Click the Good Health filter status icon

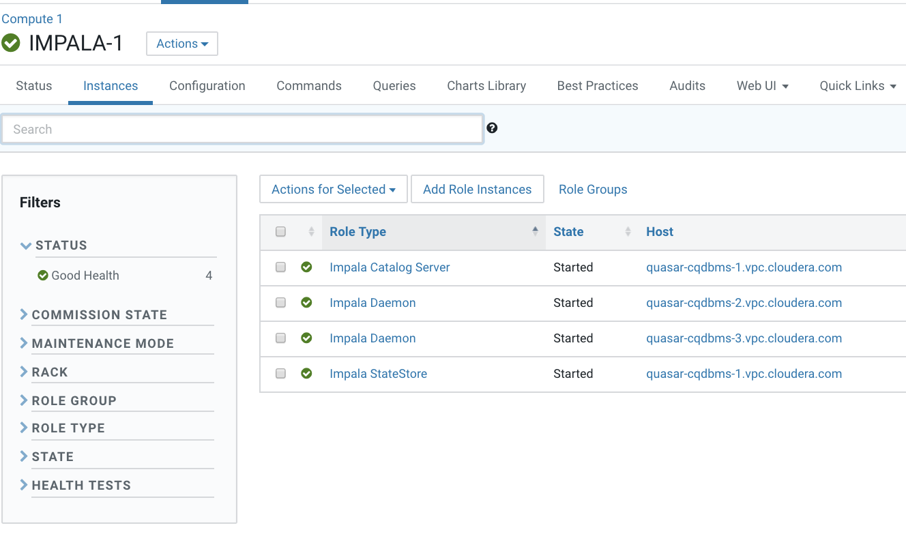pyautogui.click(x=43, y=276)
